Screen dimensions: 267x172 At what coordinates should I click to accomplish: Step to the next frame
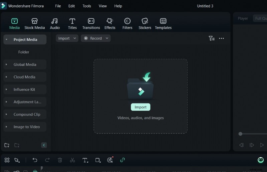pyautogui.click(x=252, y=145)
